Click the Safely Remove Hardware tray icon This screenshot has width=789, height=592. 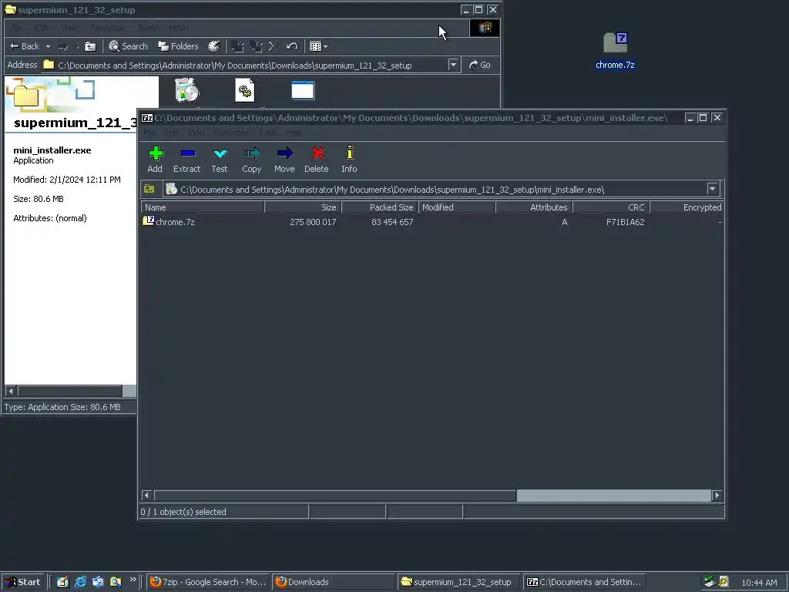click(710, 582)
